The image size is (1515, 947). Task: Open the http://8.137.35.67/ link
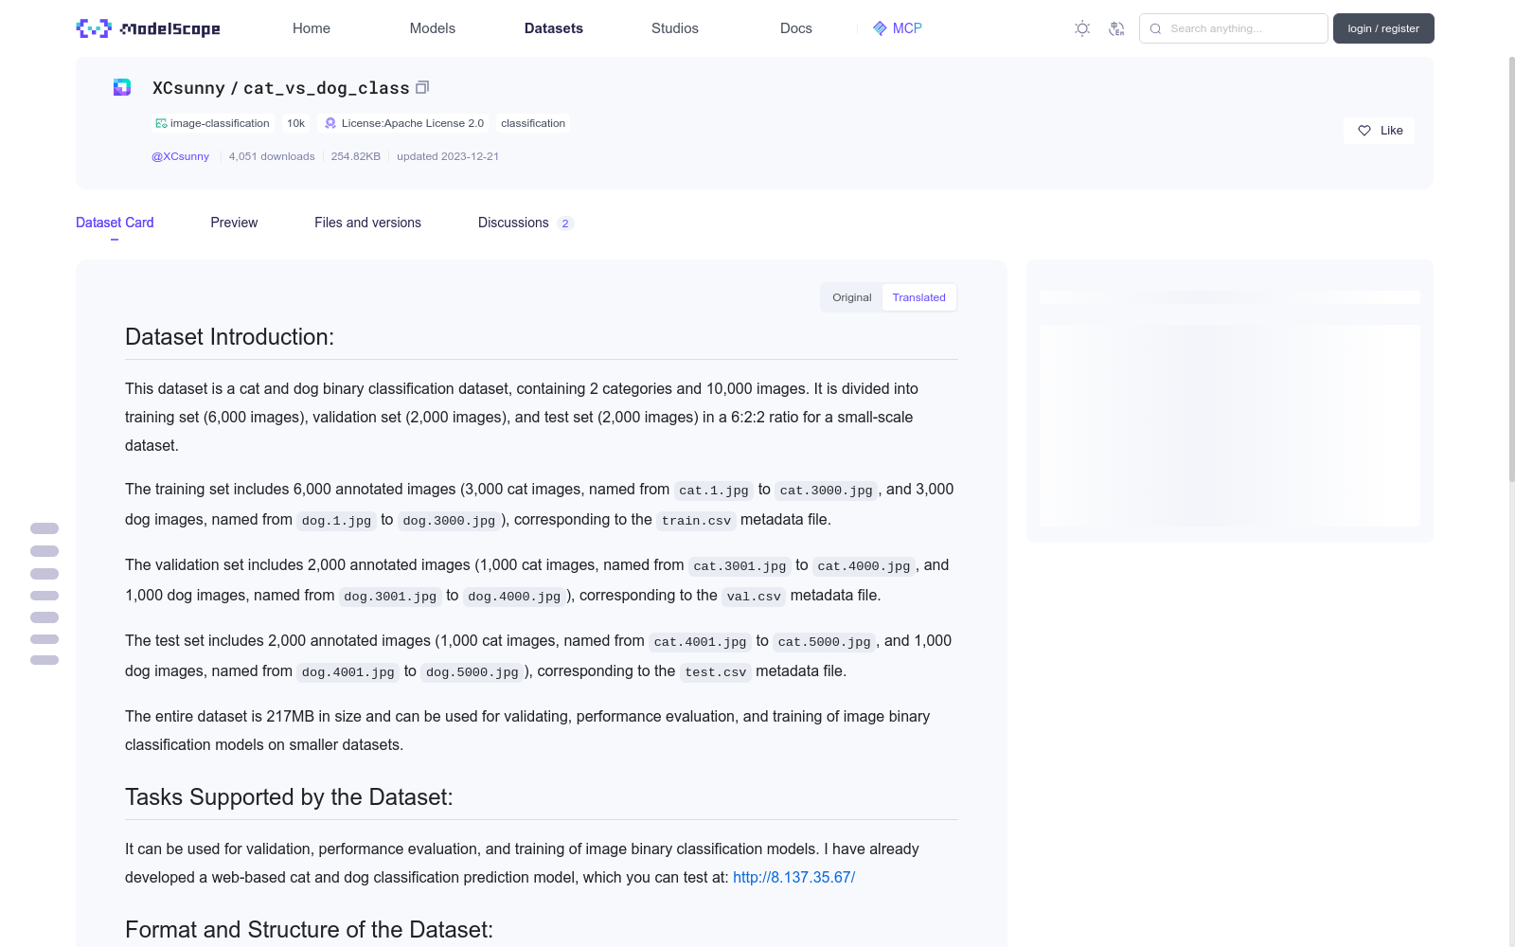[x=793, y=877]
